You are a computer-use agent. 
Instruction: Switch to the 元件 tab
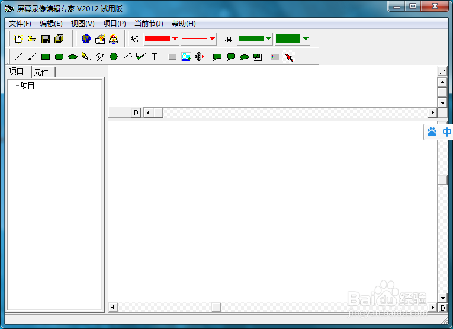(41, 72)
